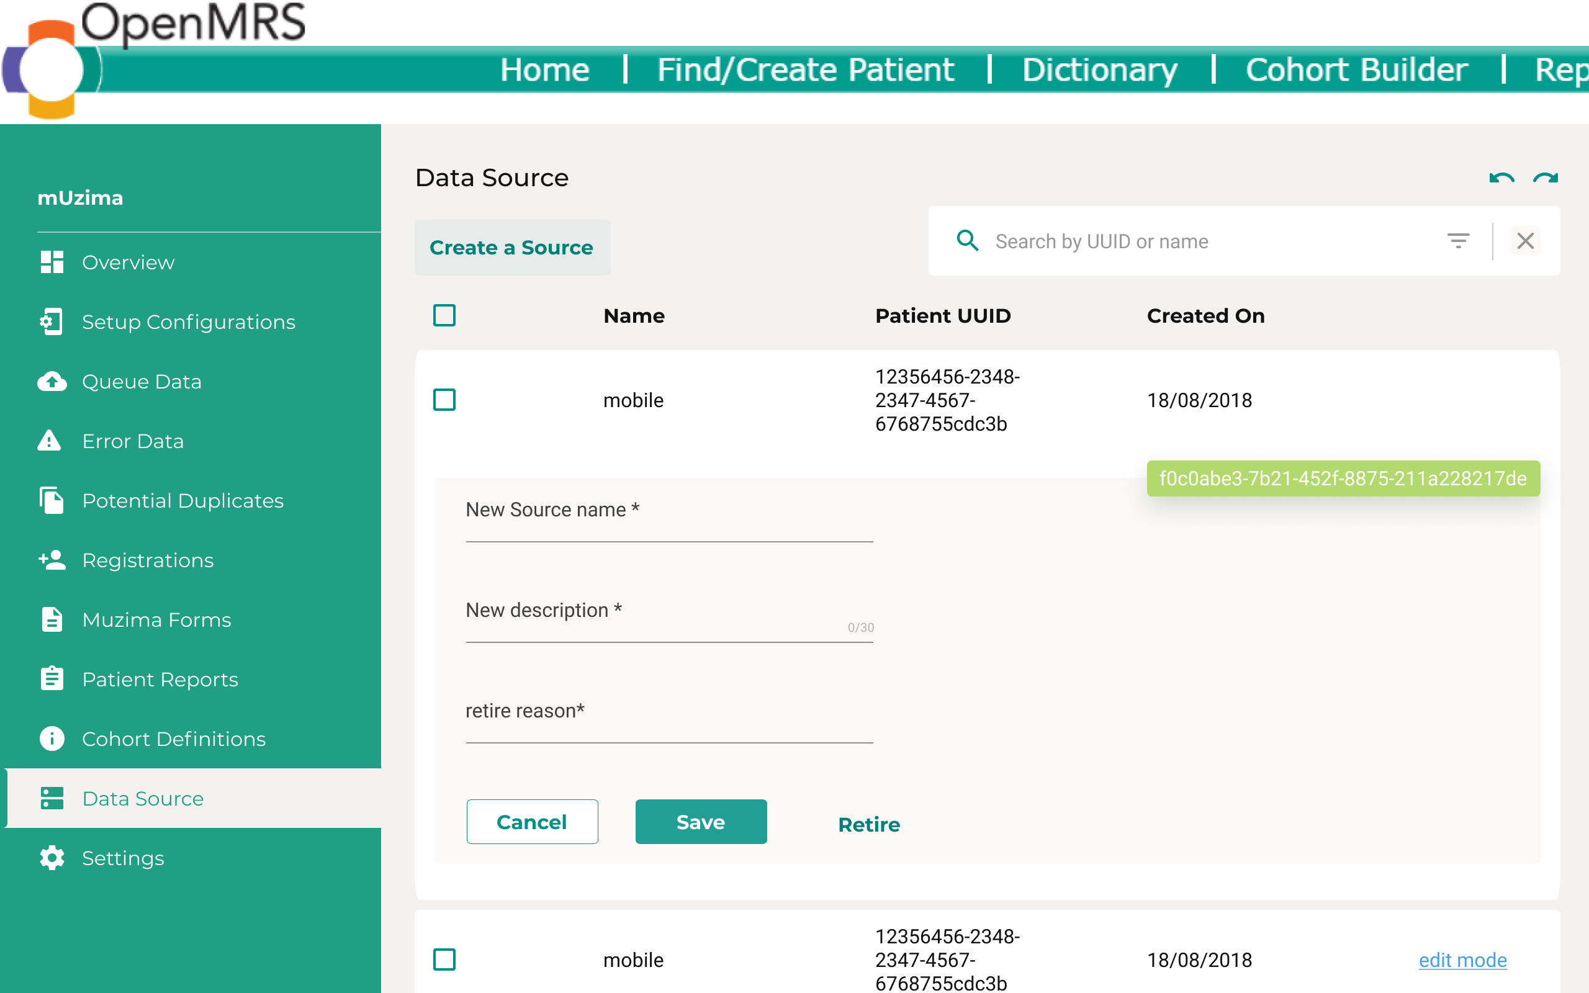The height and width of the screenshot is (993, 1589).
Task: Click the first row's Patient UUID value
Action: pos(947,400)
